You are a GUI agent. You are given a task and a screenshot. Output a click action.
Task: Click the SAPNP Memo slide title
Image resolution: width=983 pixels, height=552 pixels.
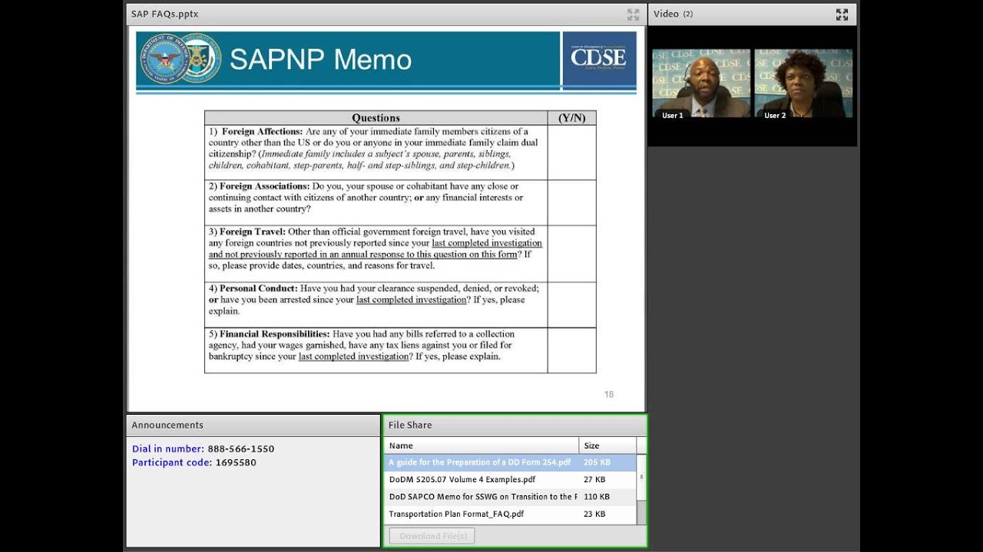point(320,60)
